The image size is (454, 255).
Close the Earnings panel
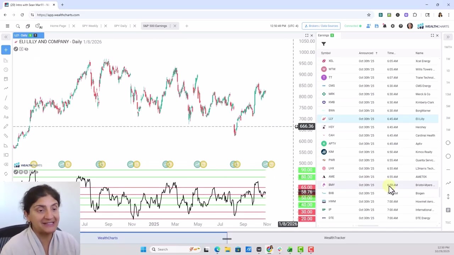click(437, 35)
